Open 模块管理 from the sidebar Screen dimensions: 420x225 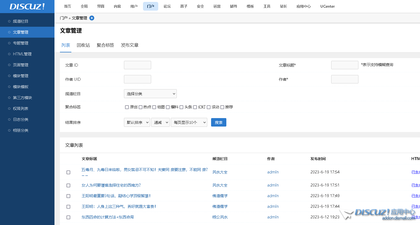coord(21,76)
